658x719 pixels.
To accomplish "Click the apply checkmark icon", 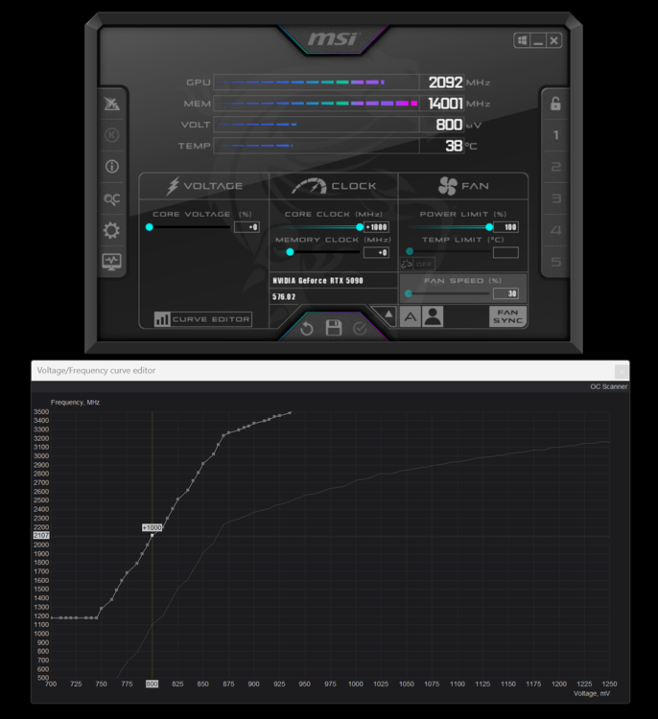I will 360,328.
